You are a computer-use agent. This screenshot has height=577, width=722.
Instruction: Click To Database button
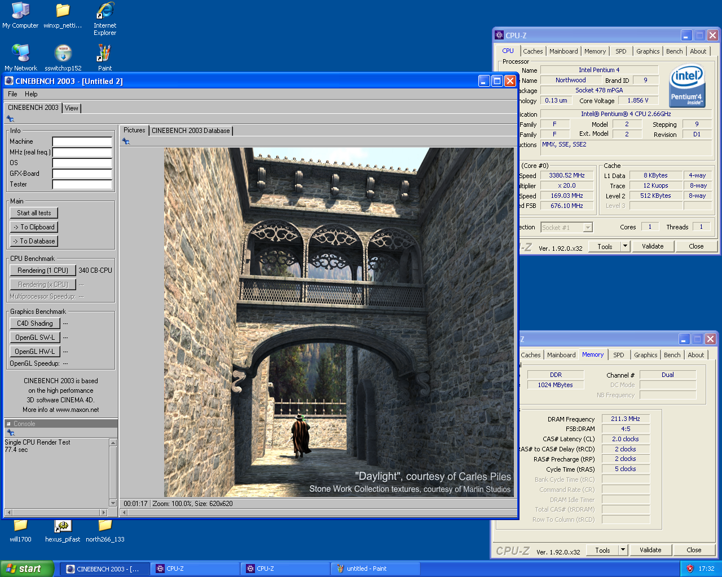(34, 241)
